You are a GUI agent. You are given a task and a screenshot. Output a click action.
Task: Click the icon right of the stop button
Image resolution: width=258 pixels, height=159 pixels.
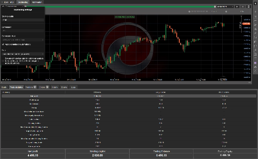(249, 6)
